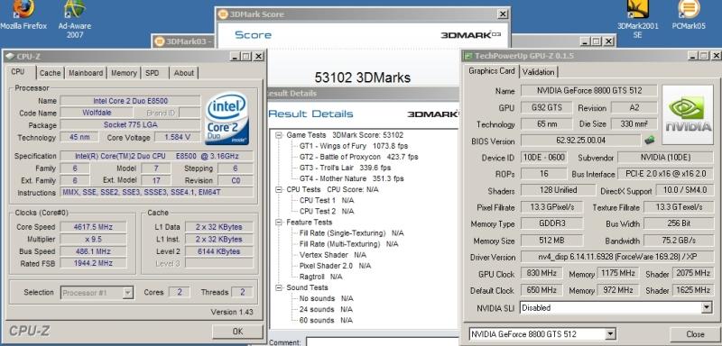Select the Vertex Shader row
Screen dimensions: 722x346
tap(333, 255)
